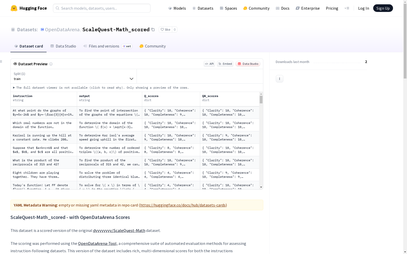The width and height of the screenshot is (407, 254).
Task: Click the xet badge on Files tab
Action: [x=127, y=46]
